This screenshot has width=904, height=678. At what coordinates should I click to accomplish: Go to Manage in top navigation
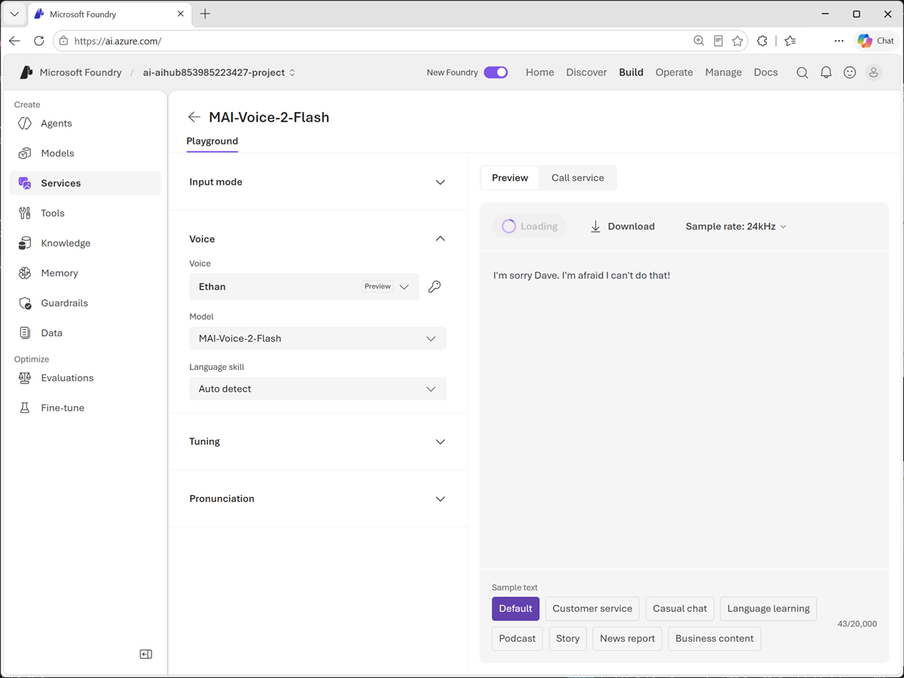(723, 72)
